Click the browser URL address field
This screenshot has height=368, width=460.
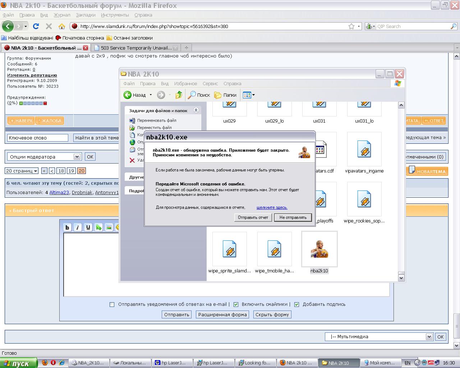point(213,26)
